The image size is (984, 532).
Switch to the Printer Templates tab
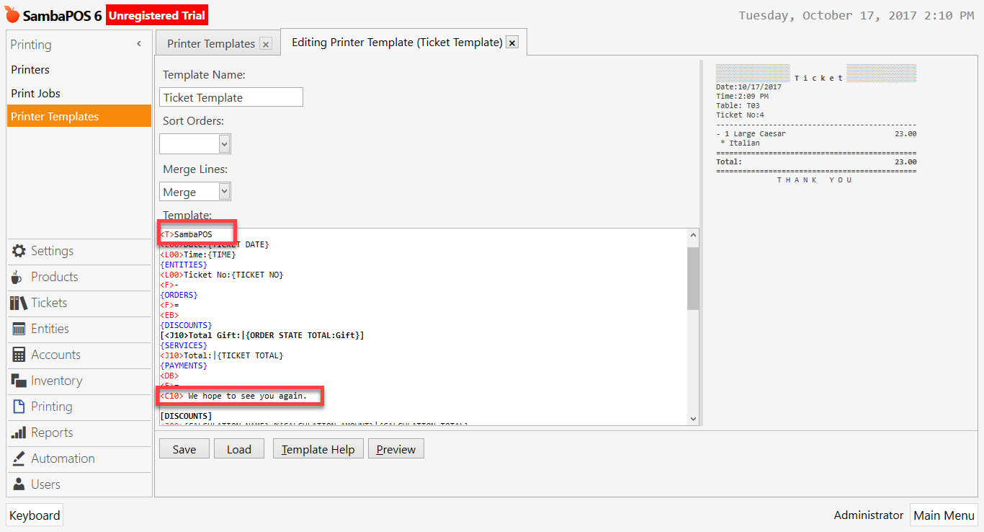click(210, 43)
